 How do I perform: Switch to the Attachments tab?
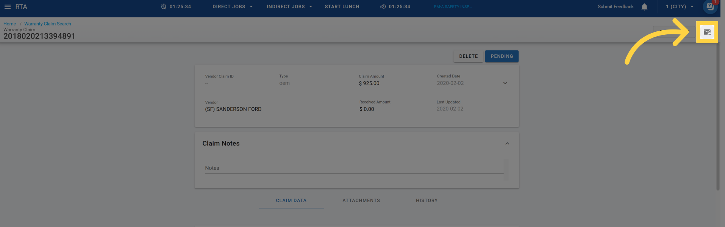coord(361,201)
